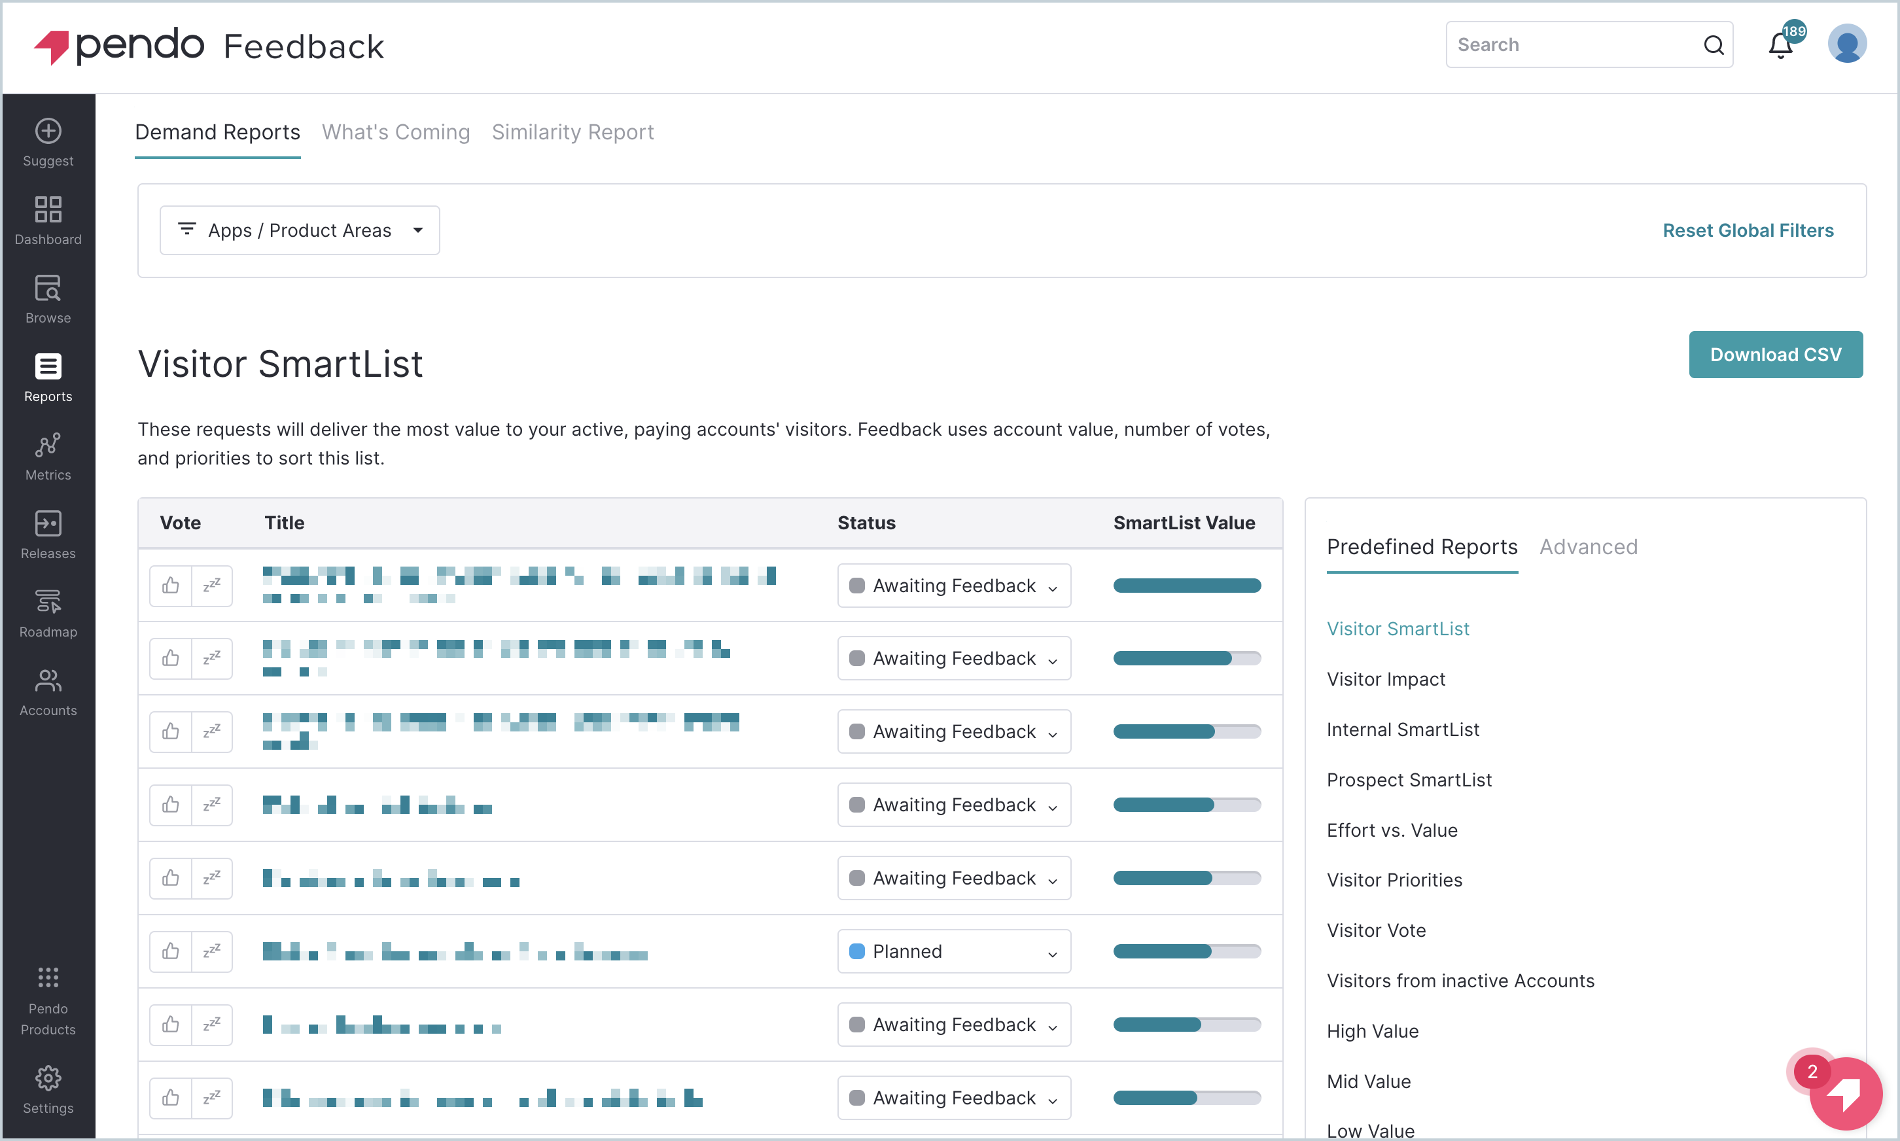
Task: Upvote the seventh request row
Action: coord(171,1025)
